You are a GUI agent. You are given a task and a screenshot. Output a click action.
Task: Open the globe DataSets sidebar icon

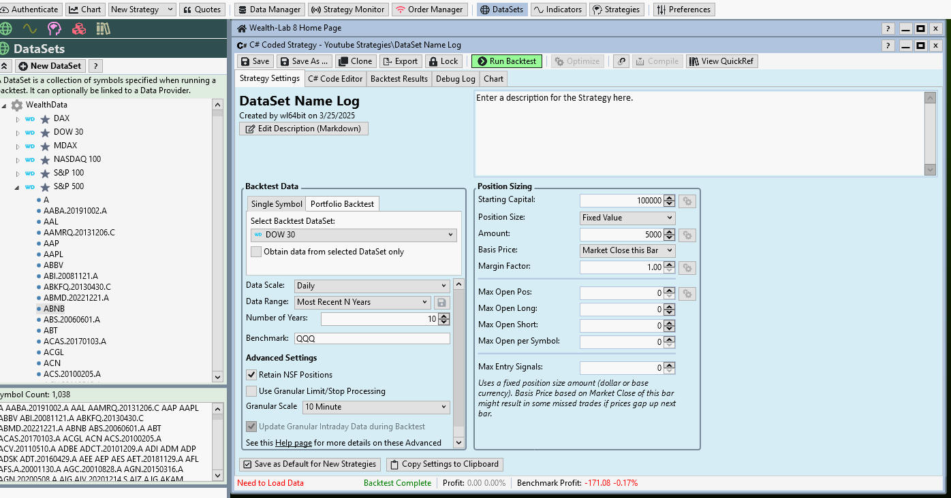click(5, 29)
